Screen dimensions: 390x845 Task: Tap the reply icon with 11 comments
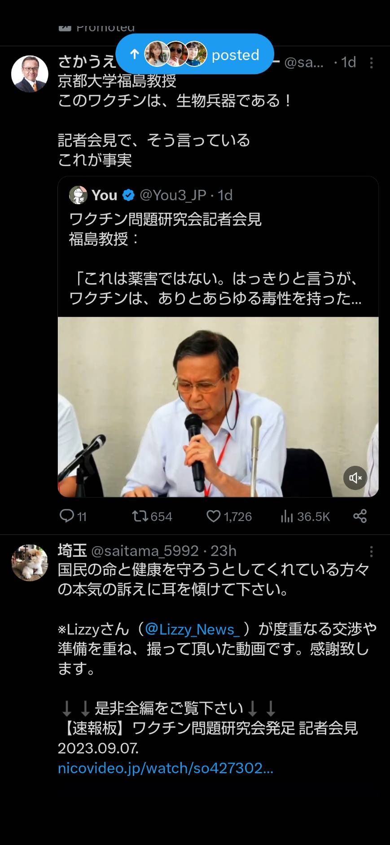[x=67, y=516]
